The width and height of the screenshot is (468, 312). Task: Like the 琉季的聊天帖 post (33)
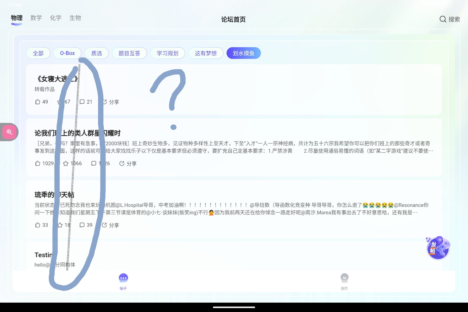(x=42, y=225)
